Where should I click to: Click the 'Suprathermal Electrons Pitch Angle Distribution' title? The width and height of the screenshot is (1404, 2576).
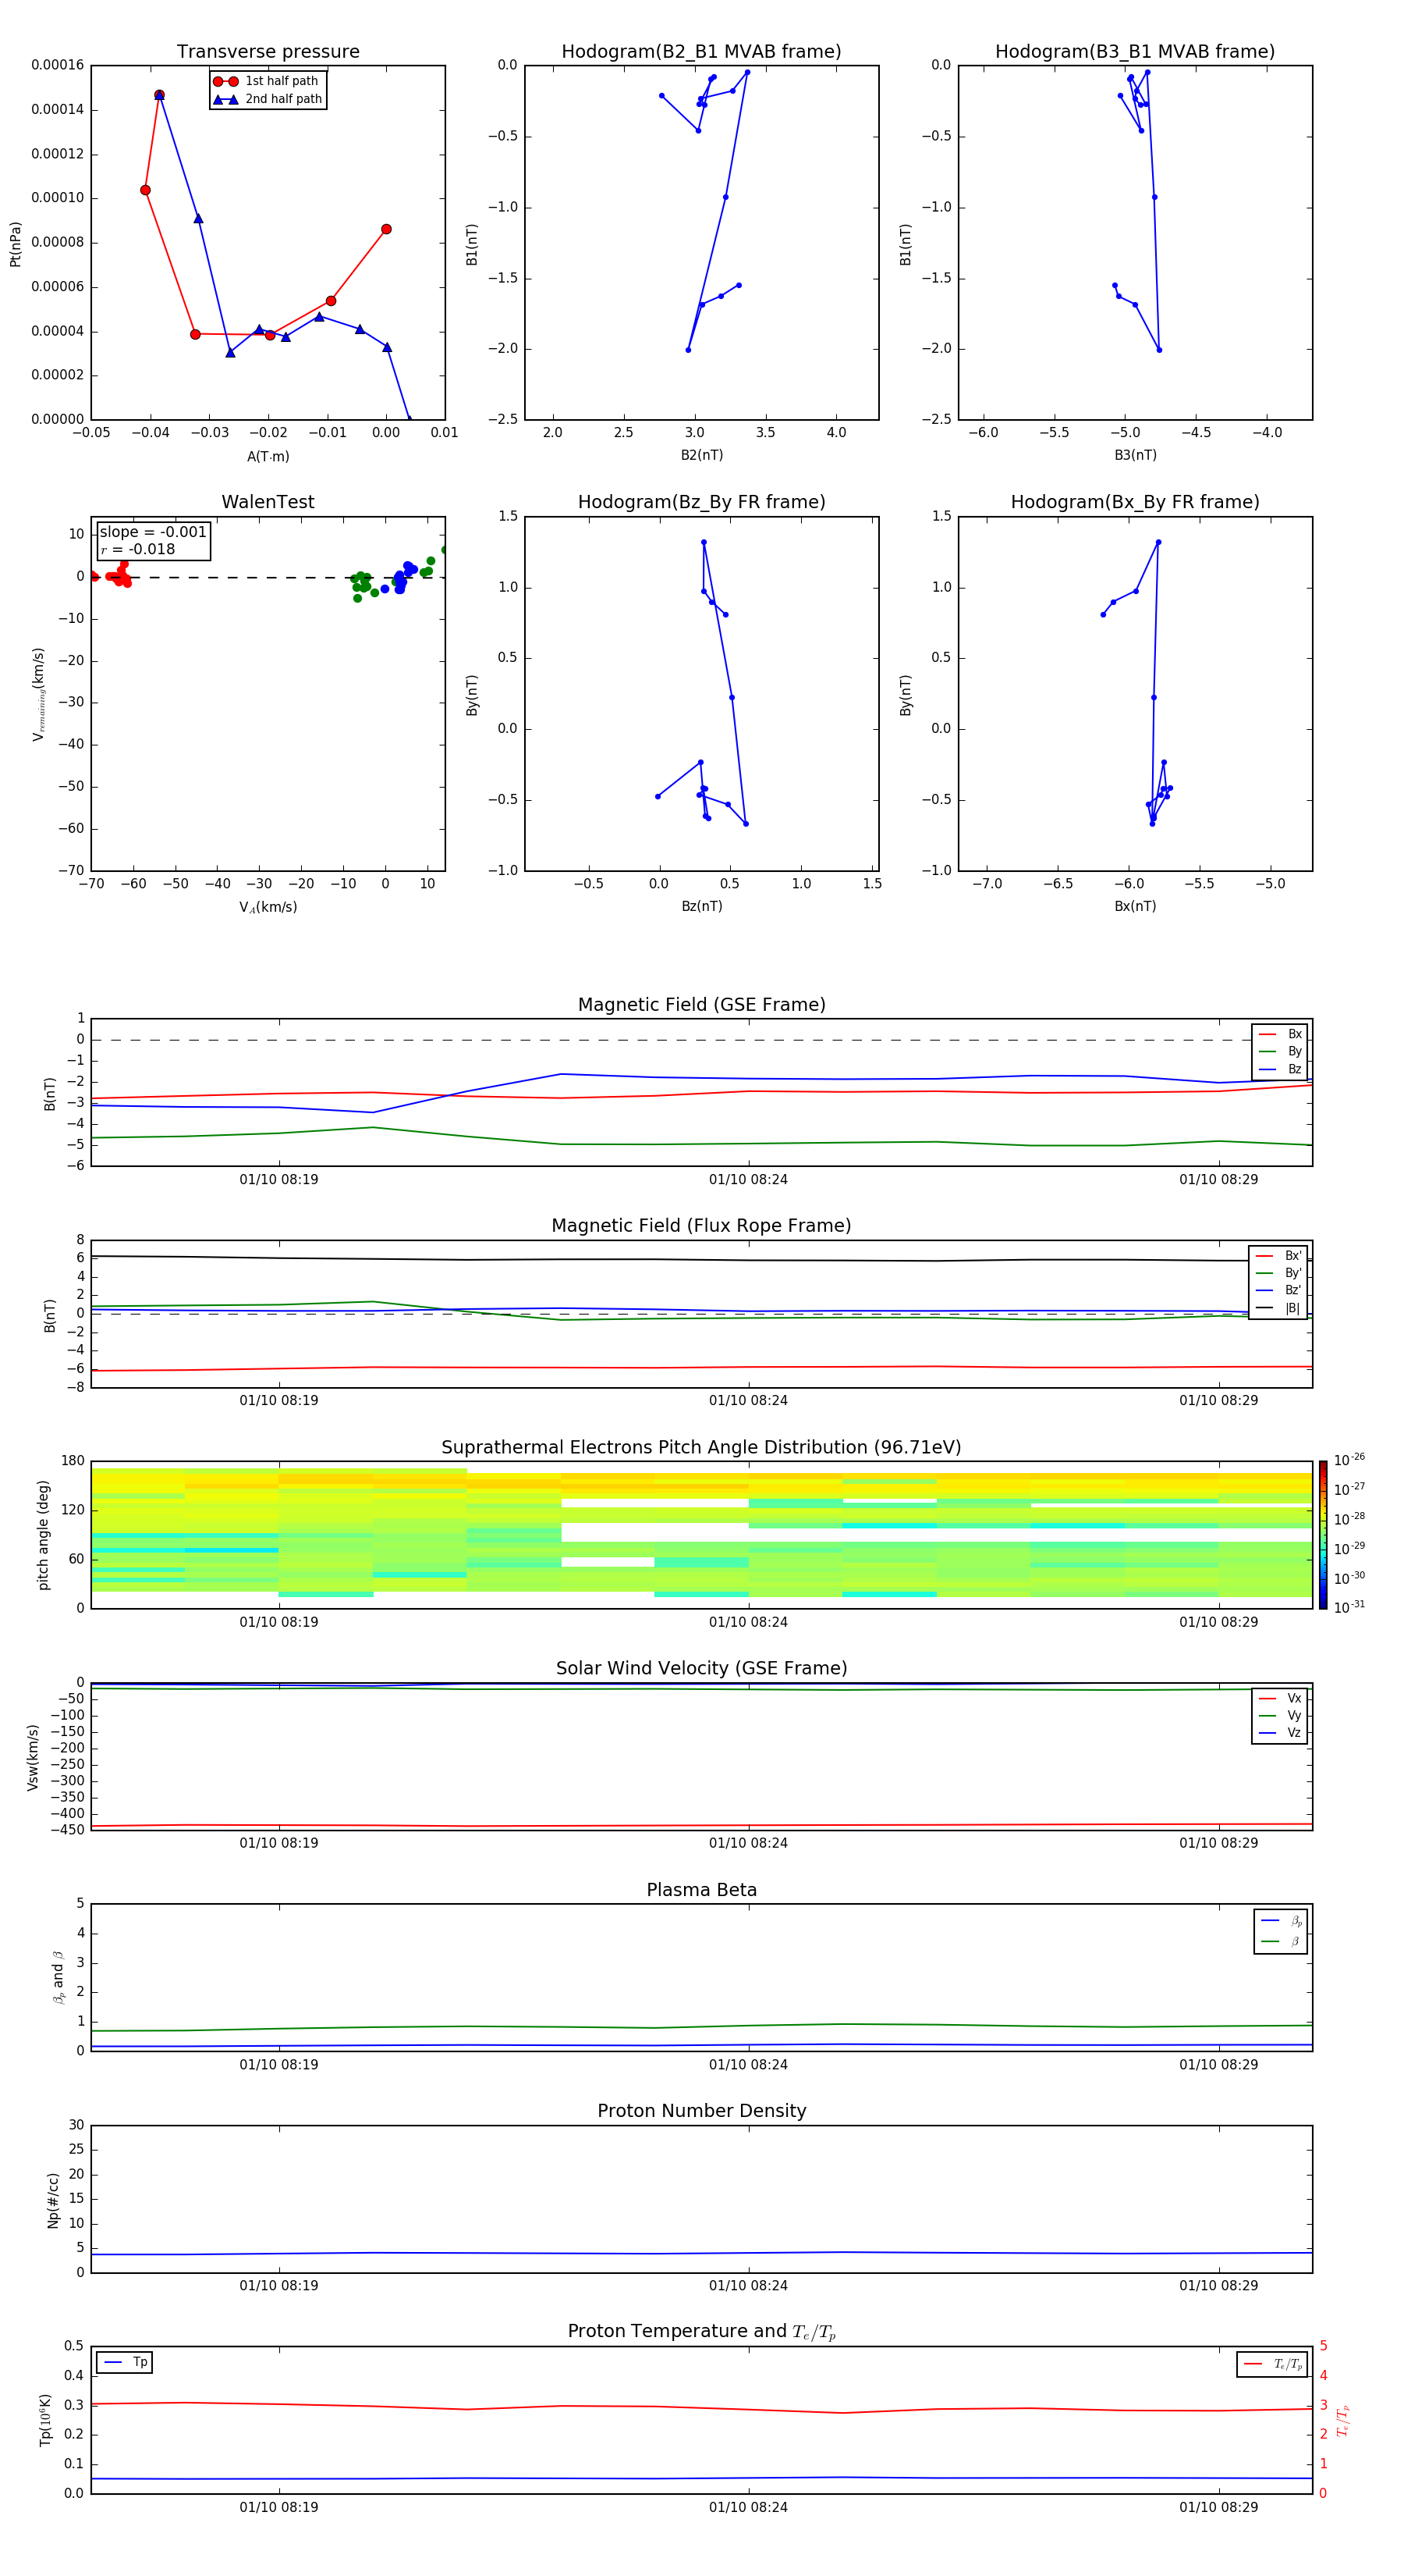(x=701, y=1447)
